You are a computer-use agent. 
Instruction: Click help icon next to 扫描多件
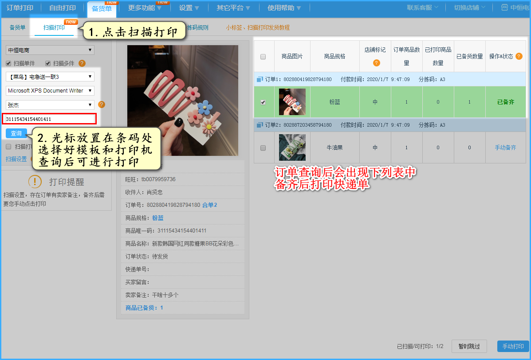[x=82, y=63]
